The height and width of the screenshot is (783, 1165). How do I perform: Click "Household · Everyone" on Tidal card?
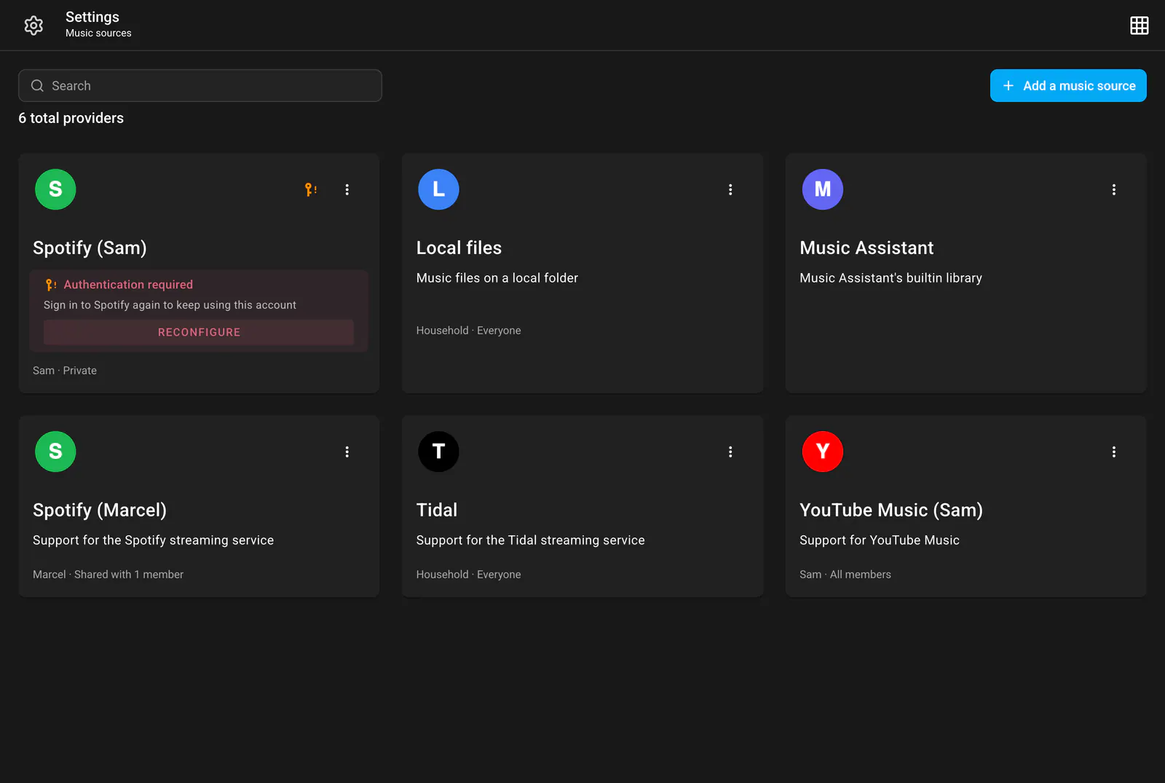coord(468,575)
